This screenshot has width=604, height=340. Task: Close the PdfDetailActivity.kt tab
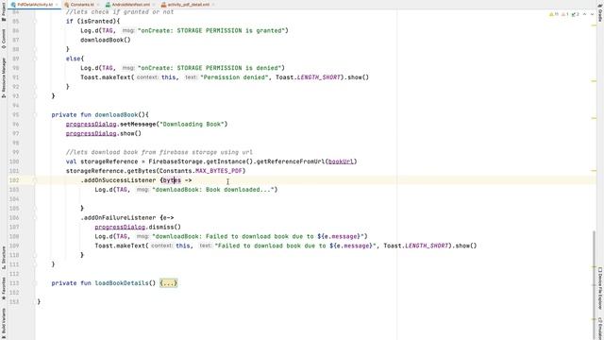pos(57,5)
